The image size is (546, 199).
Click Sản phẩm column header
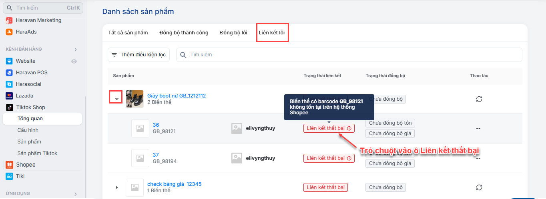click(123, 76)
